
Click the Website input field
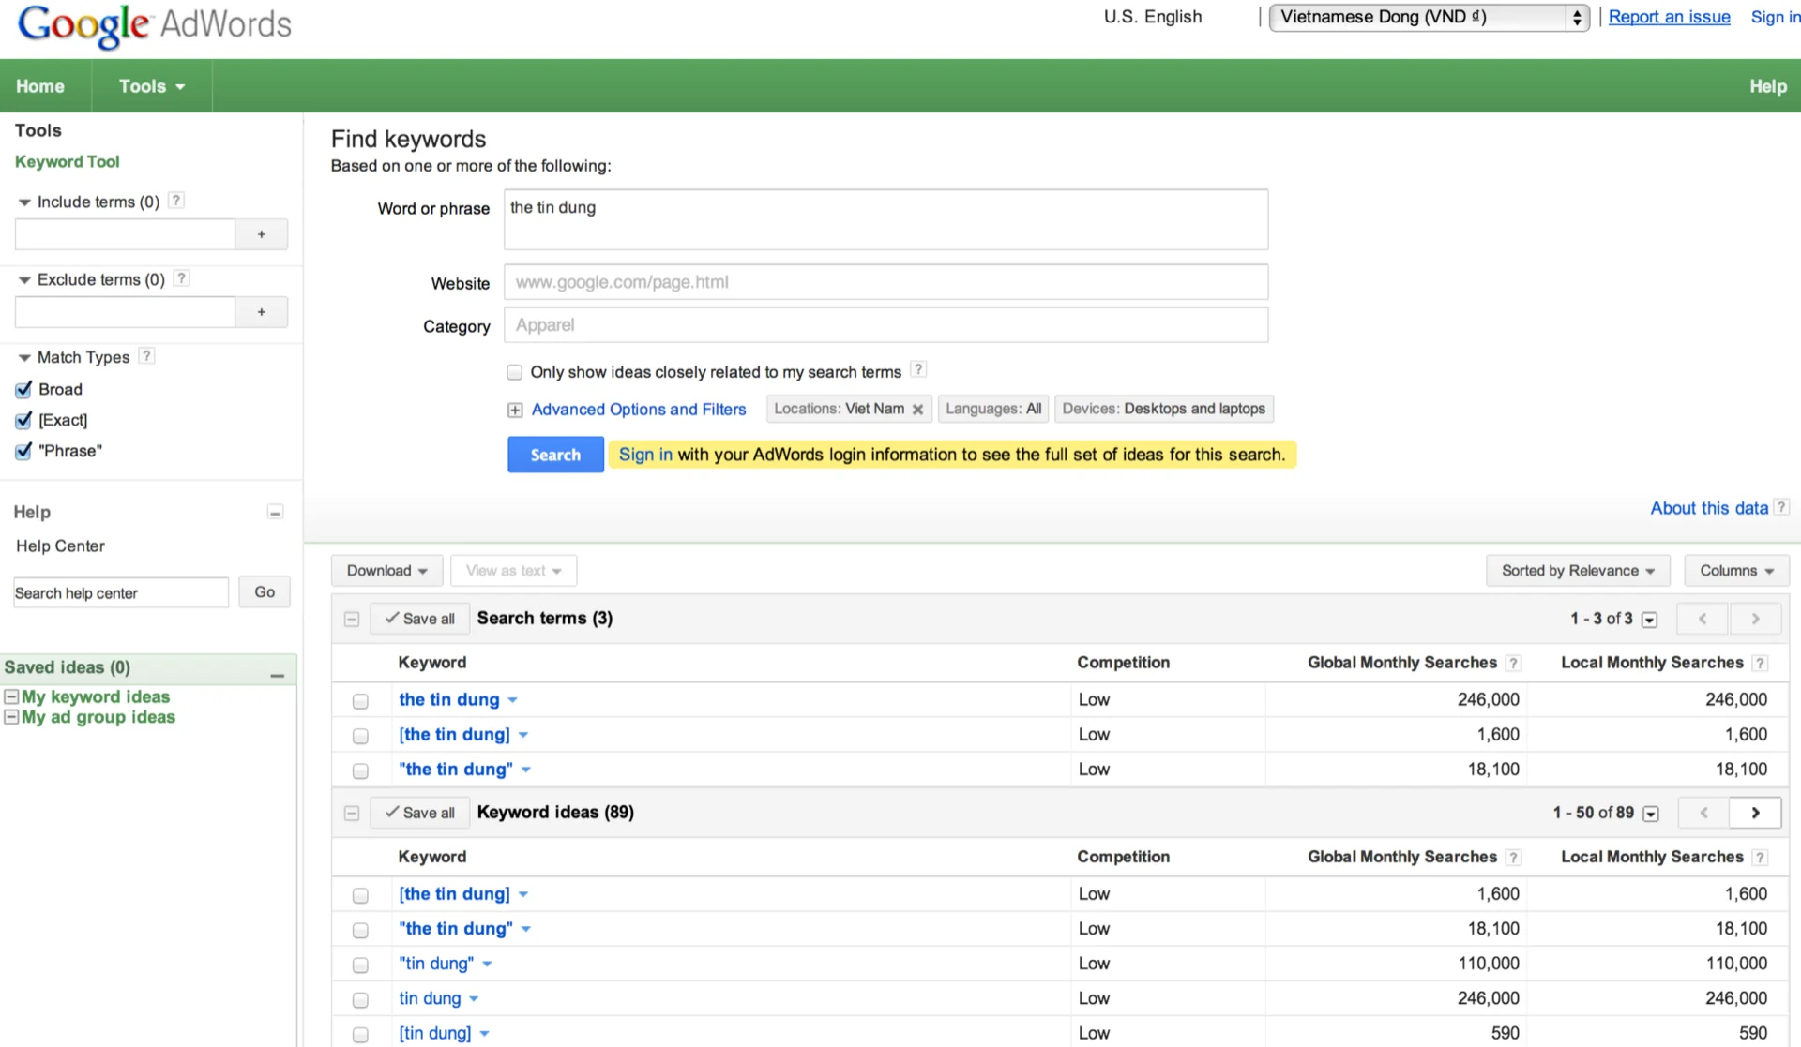click(x=885, y=282)
